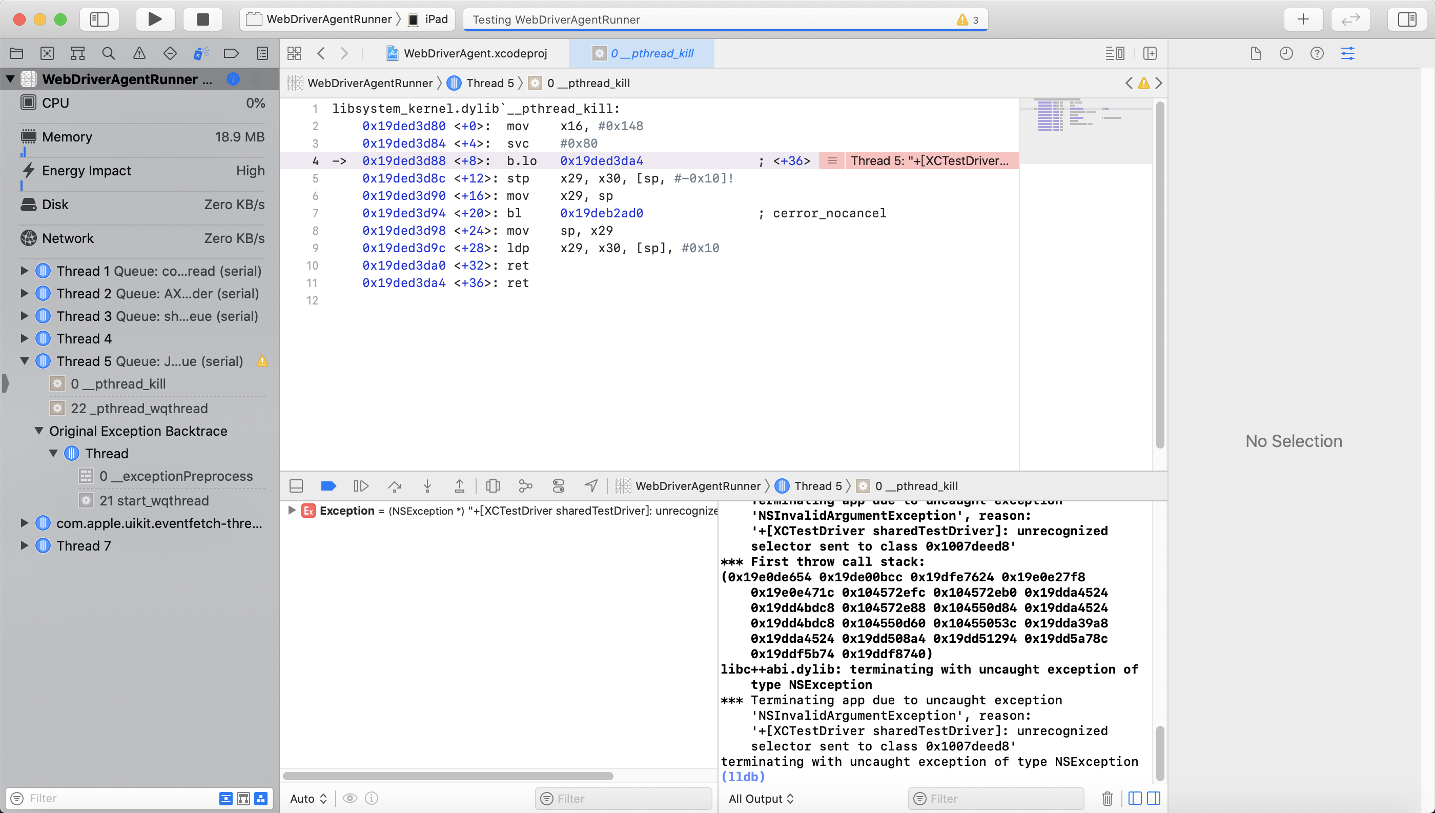Select the 0 __pthread_kill editor tab
1435x813 pixels.
click(x=642, y=54)
